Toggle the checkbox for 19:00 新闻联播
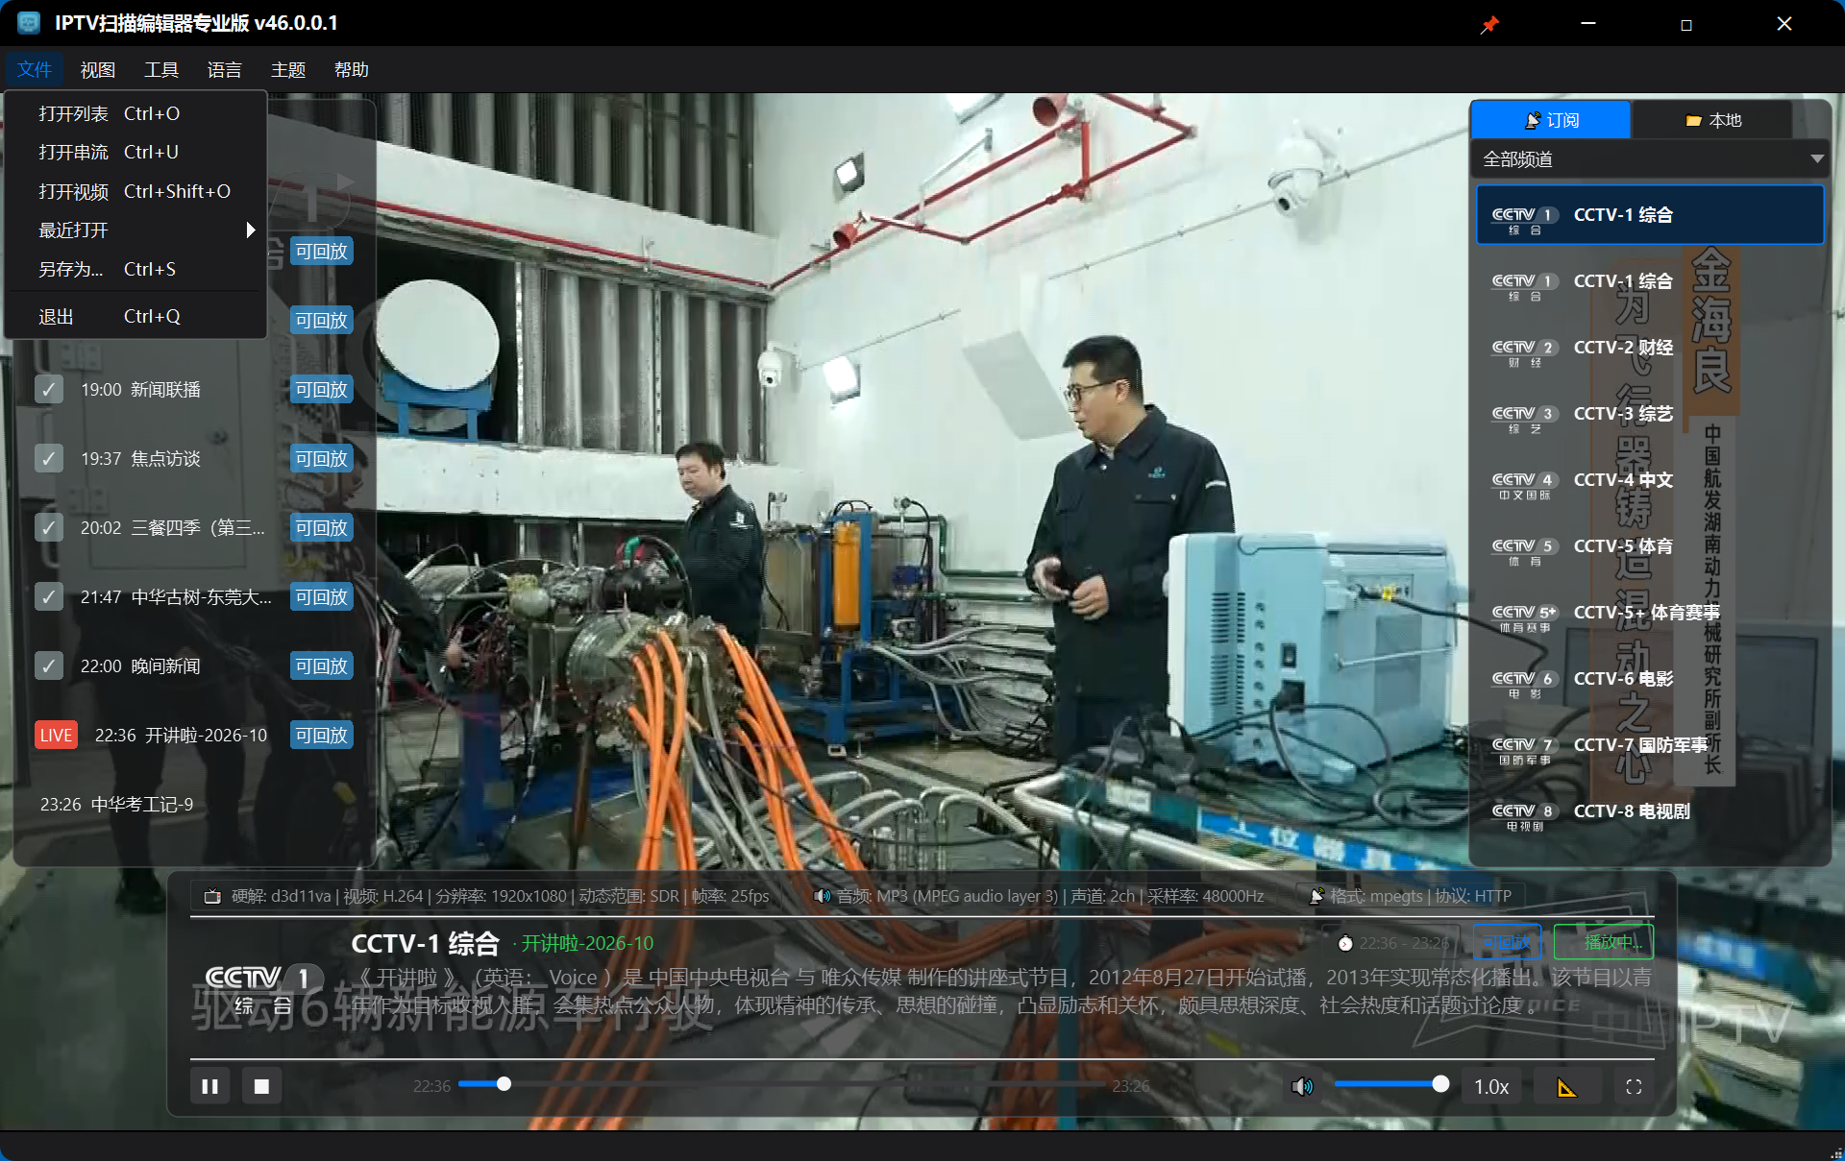 [49, 389]
